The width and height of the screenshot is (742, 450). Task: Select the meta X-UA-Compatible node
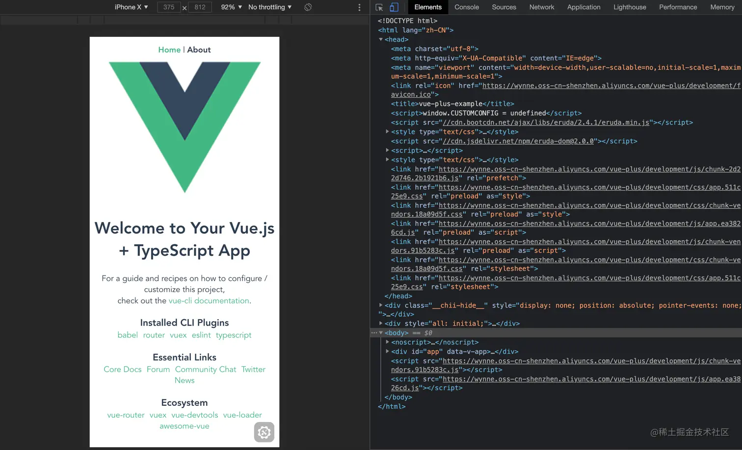tap(496, 58)
